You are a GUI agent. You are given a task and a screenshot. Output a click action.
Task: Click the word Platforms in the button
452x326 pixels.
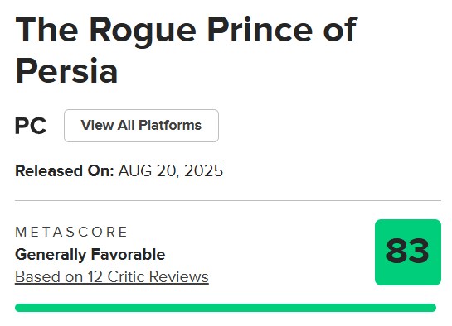170,125
